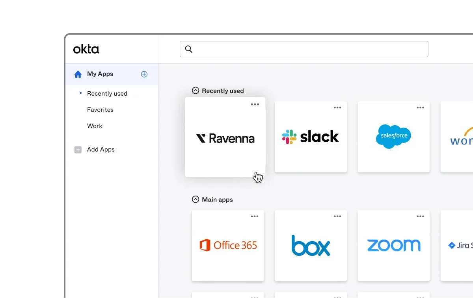The height and width of the screenshot is (298, 473).
Task: Open Office 365 tile options menu
Action: [255, 217]
